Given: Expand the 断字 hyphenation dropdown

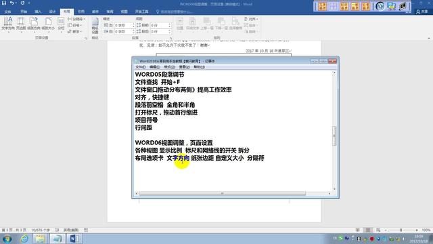Looking at the screenshot, I should pyautogui.click(x=75, y=32).
